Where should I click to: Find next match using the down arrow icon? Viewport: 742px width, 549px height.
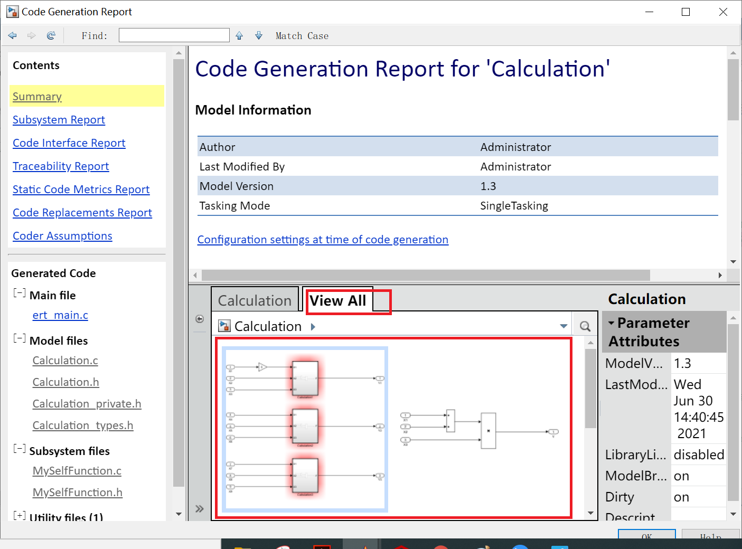tap(258, 35)
